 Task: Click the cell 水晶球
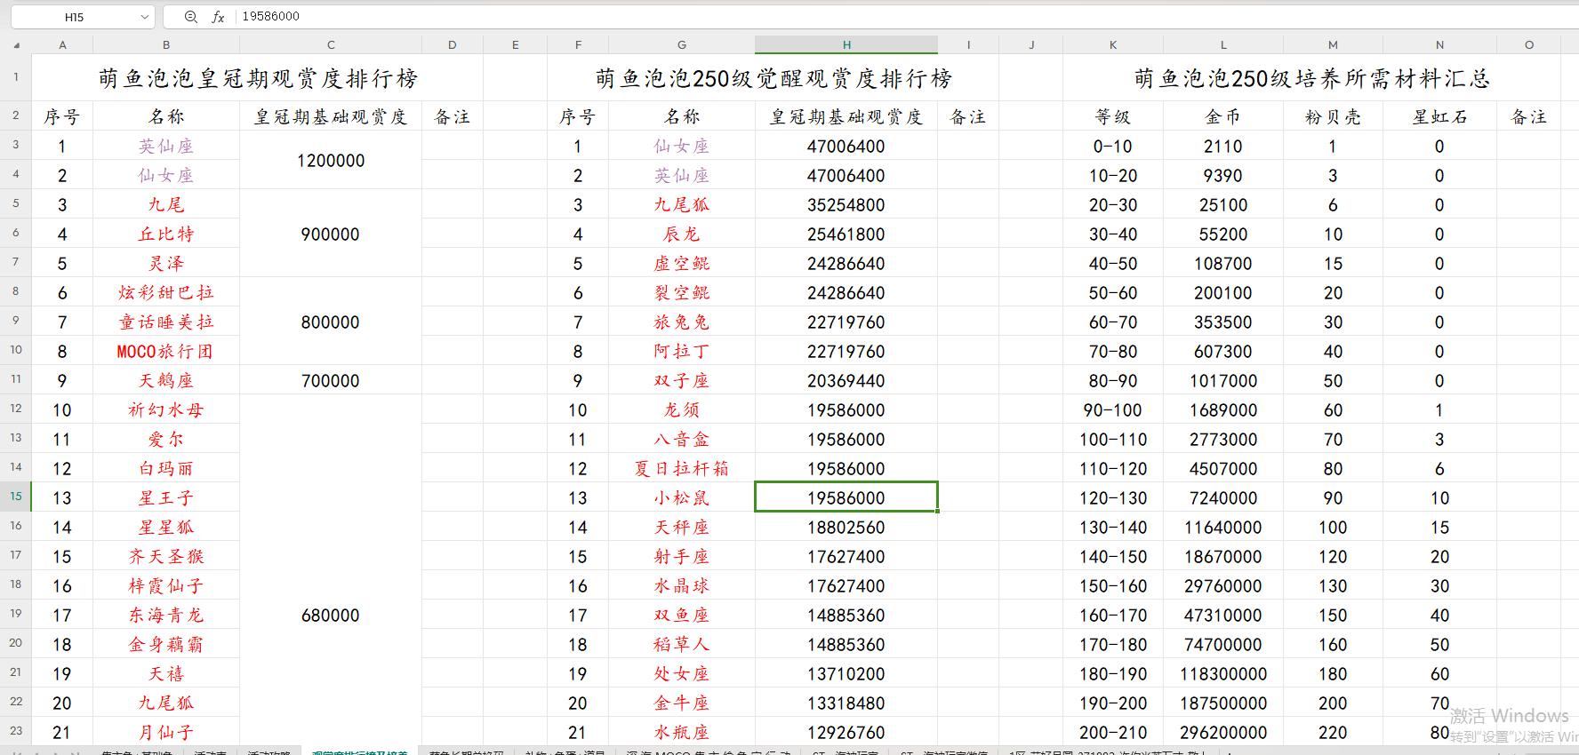pyautogui.click(x=682, y=585)
